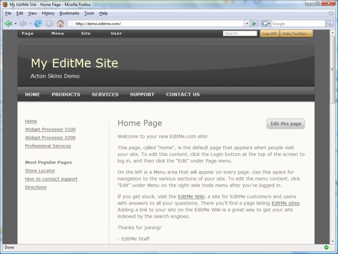This screenshot has width=338, height=254.
Task: Click the scrollbar up arrow
Action: [x=333, y=33]
